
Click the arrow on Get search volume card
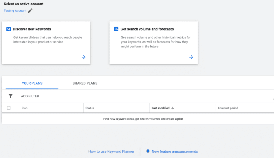click(191, 57)
